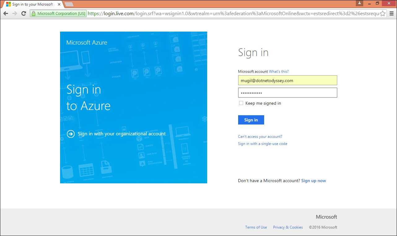Screen dimensions: 397x236
Task: Tick the 'Keep me signed in' checkbox
Action: click(241, 103)
